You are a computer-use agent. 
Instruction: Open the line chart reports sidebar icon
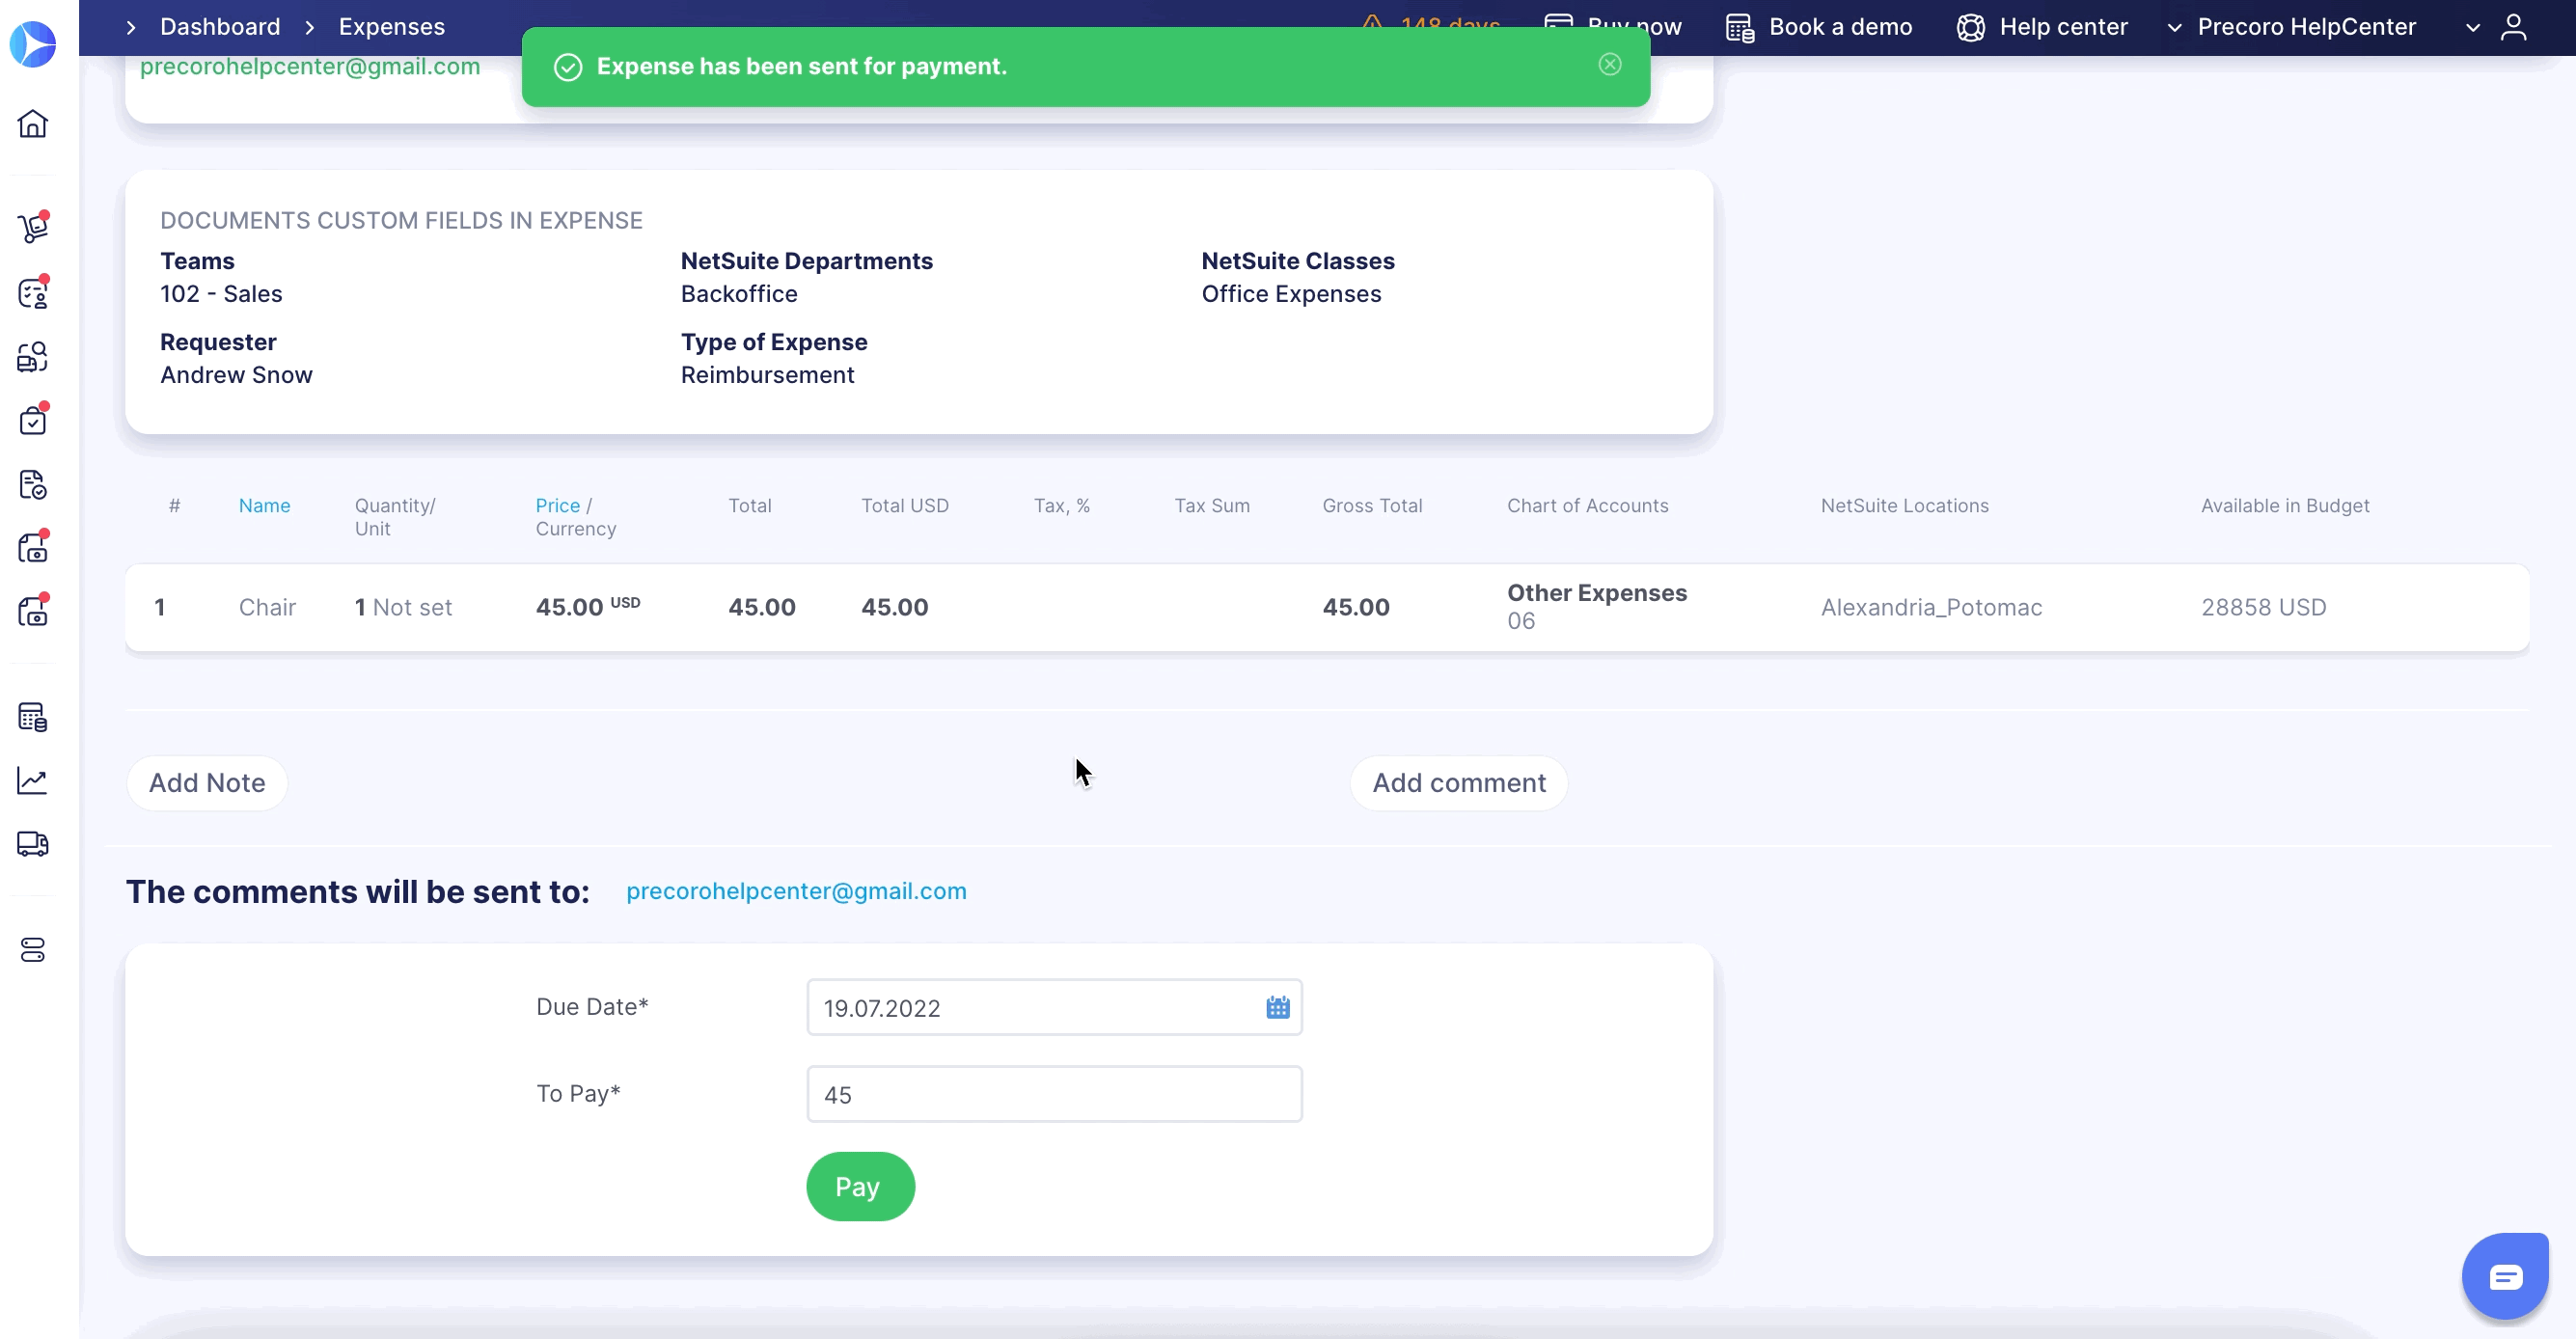pos(33,781)
